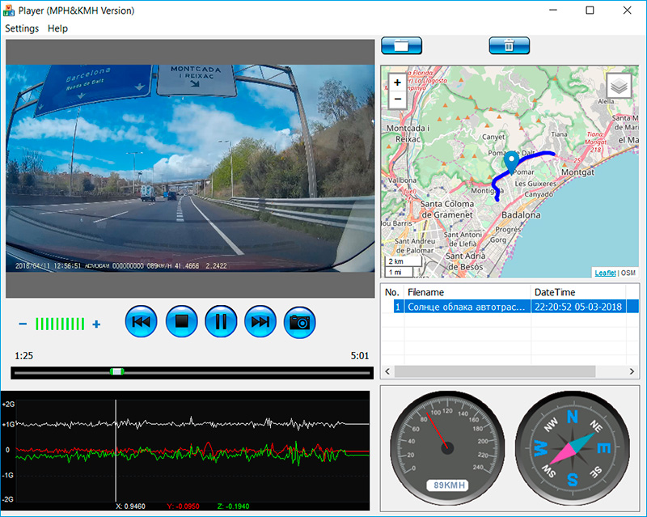Screen dimensions: 647x517
Task: Click the DateTime column header
Action: tap(554, 291)
